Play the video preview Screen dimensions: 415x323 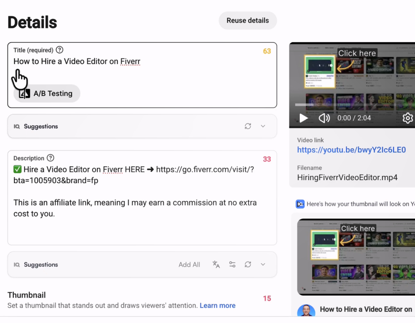[x=303, y=118]
